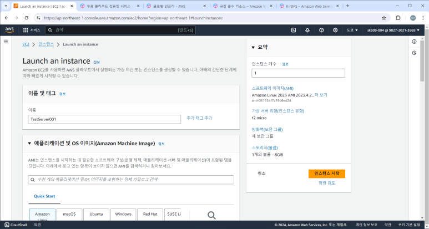The image size is (429, 229).
Task: Click info link beside Amazon Machine Image heading
Action: pos(161,144)
